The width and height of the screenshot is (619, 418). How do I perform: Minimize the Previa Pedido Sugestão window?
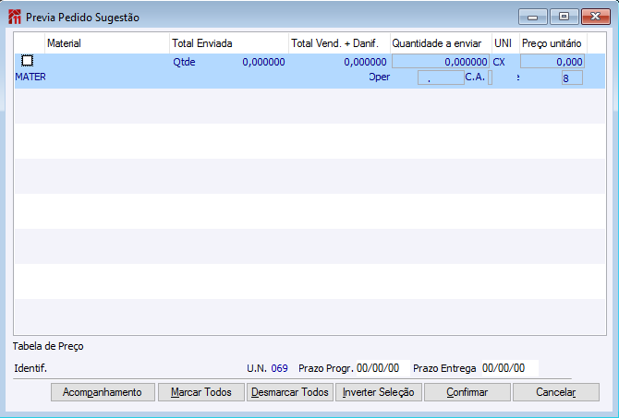point(532,17)
